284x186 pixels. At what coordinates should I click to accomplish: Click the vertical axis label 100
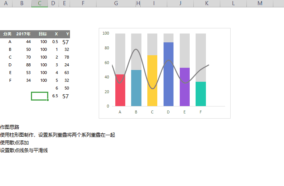click(x=106, y=33)
